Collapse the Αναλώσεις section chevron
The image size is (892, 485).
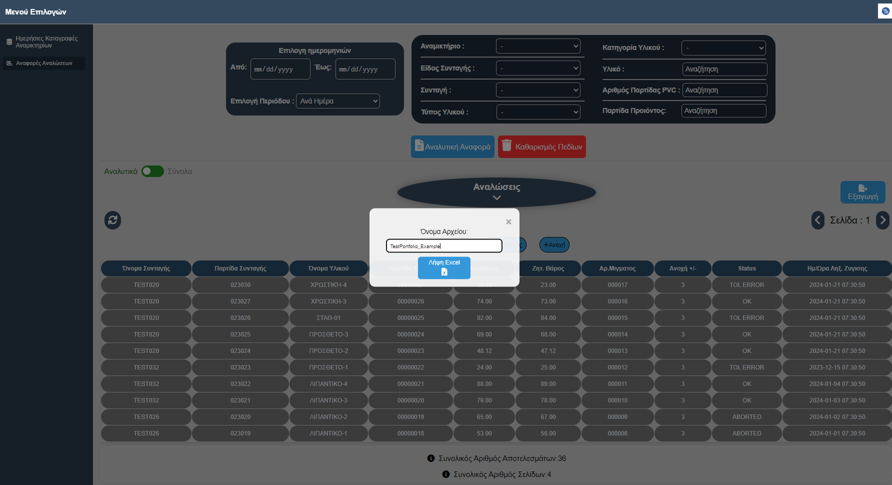tap(496, 197)
